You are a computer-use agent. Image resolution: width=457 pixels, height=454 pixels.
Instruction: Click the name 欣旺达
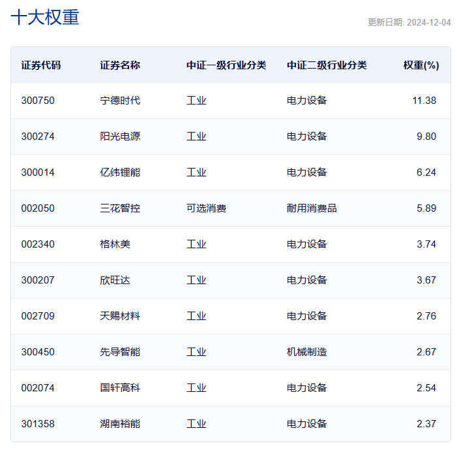[x=115, y=280]
